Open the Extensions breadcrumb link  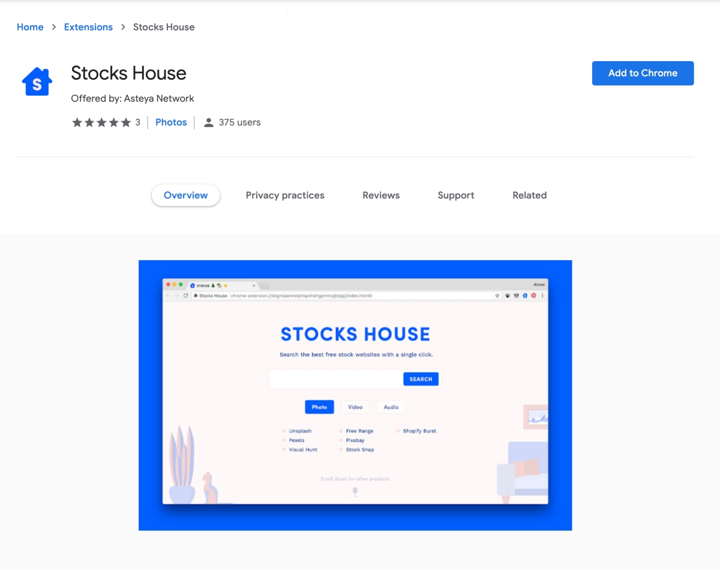click(88, 27)
